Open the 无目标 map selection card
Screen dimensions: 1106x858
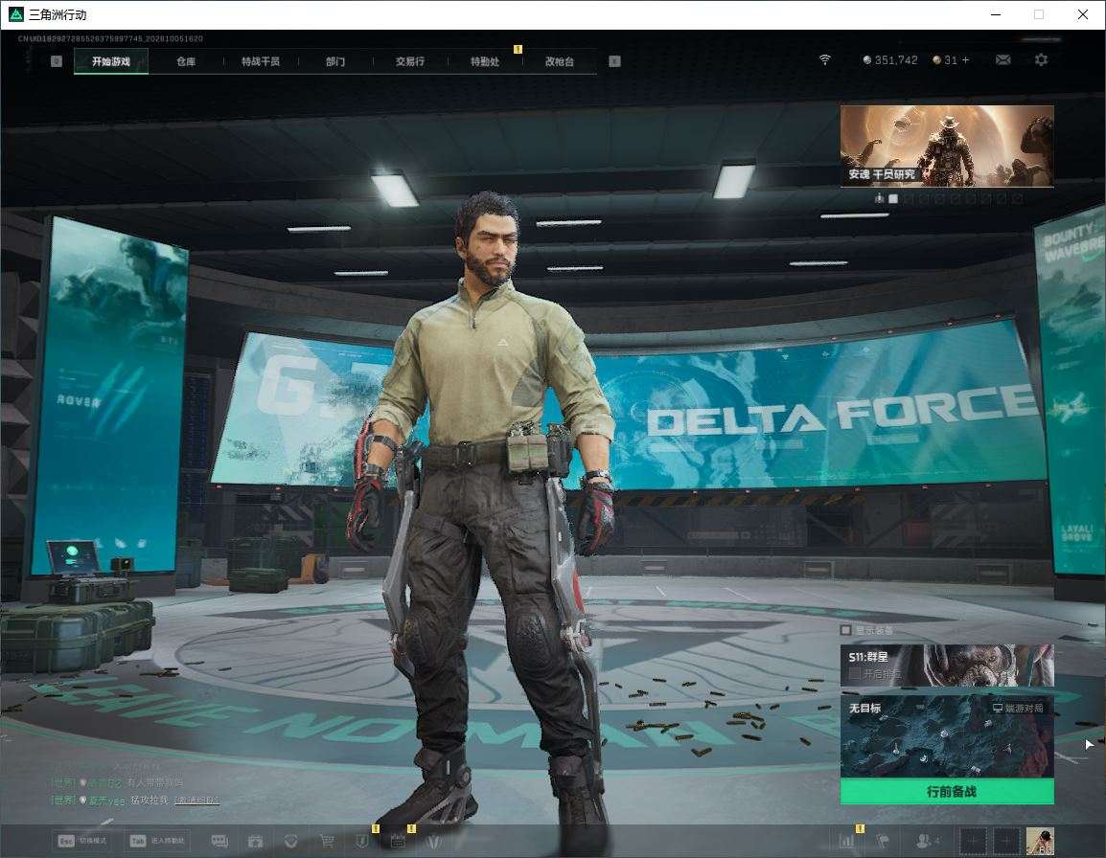pyautogui.click(x=947, y=736)
